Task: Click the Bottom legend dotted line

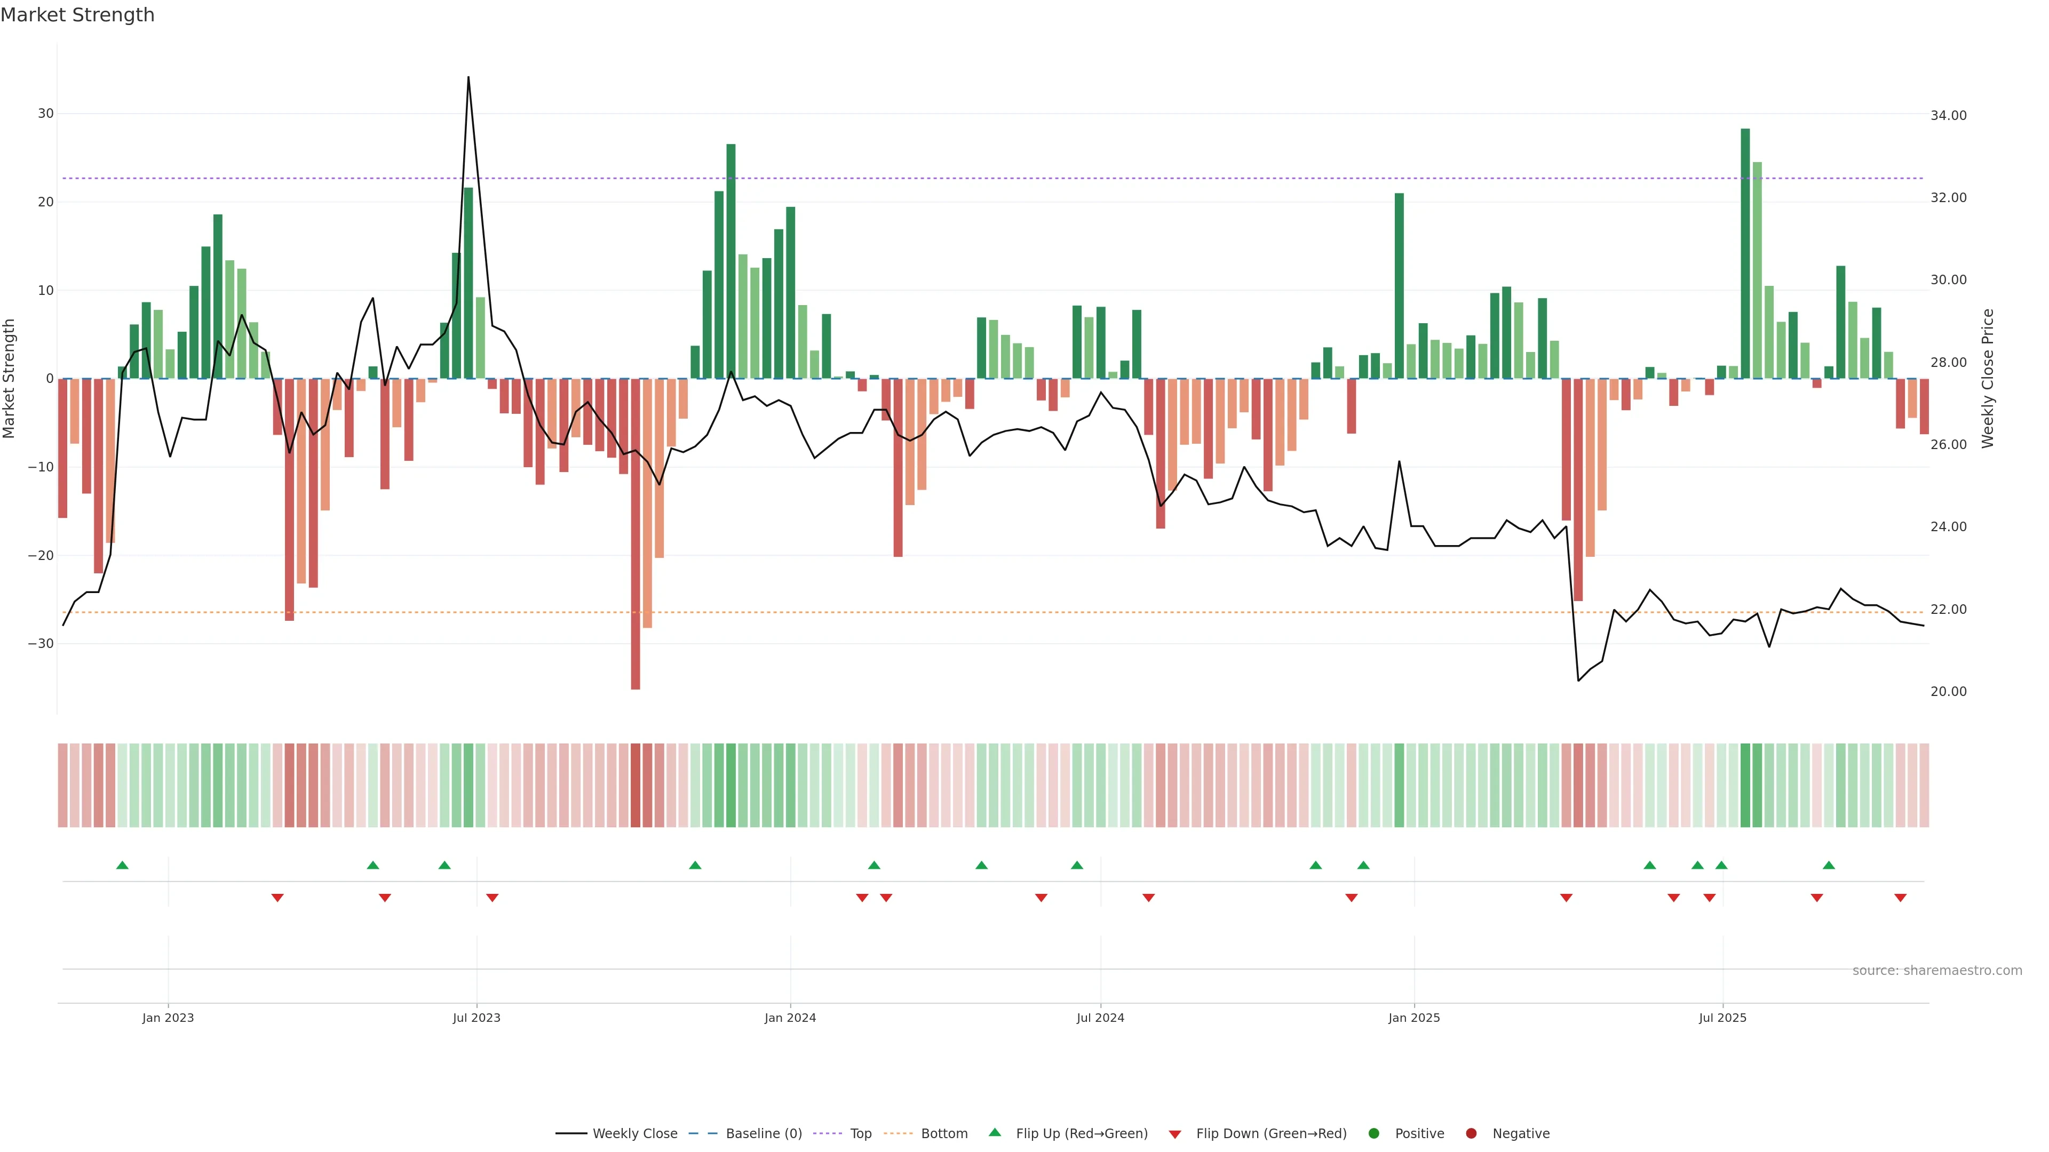Action: [x=898, y=1133]
